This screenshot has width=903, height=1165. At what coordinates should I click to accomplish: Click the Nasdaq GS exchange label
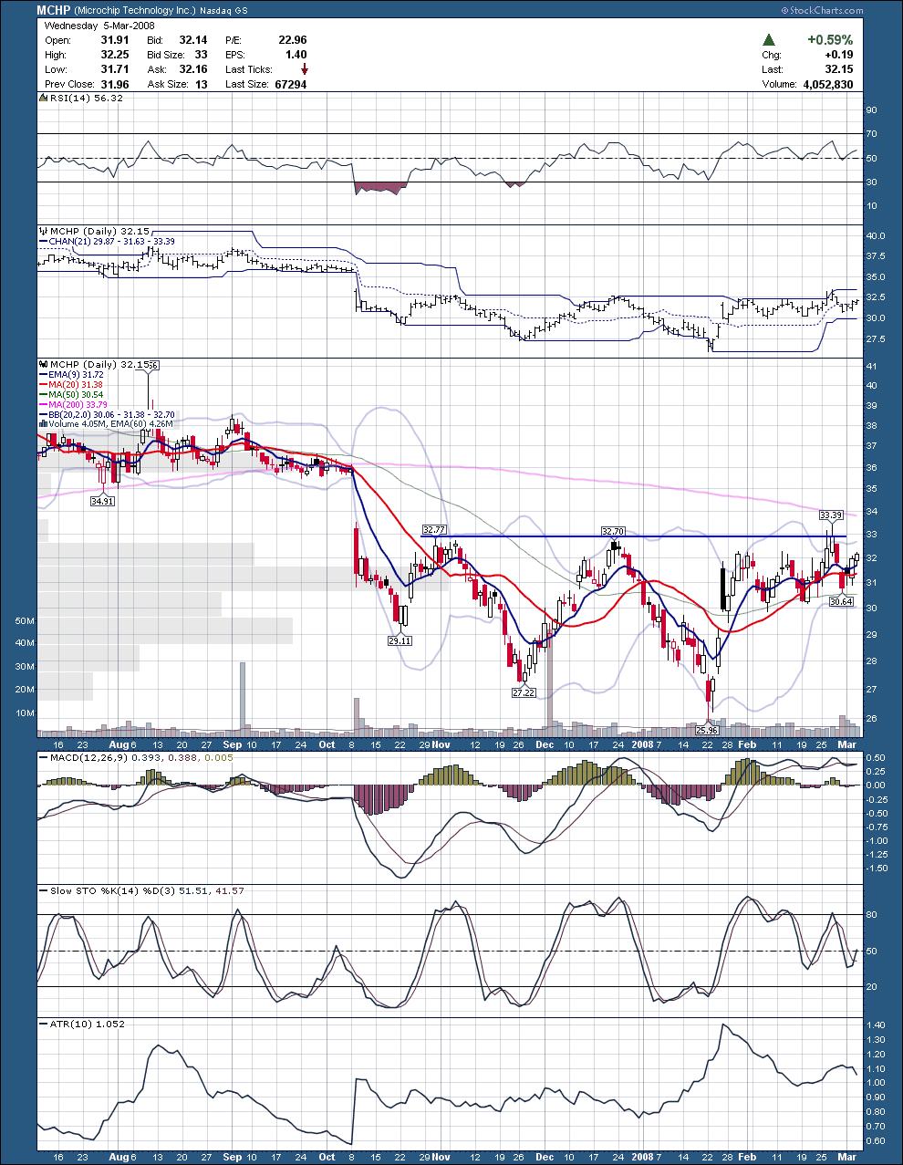[x=223, y=10]
